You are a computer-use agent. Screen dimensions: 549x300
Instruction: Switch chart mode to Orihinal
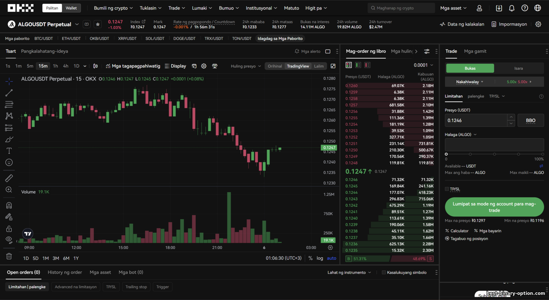pos(274,66)
